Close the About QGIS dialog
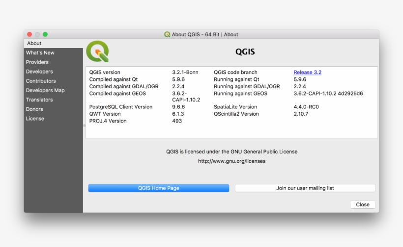The image size is (403, 247). click(x=363, y=204)
